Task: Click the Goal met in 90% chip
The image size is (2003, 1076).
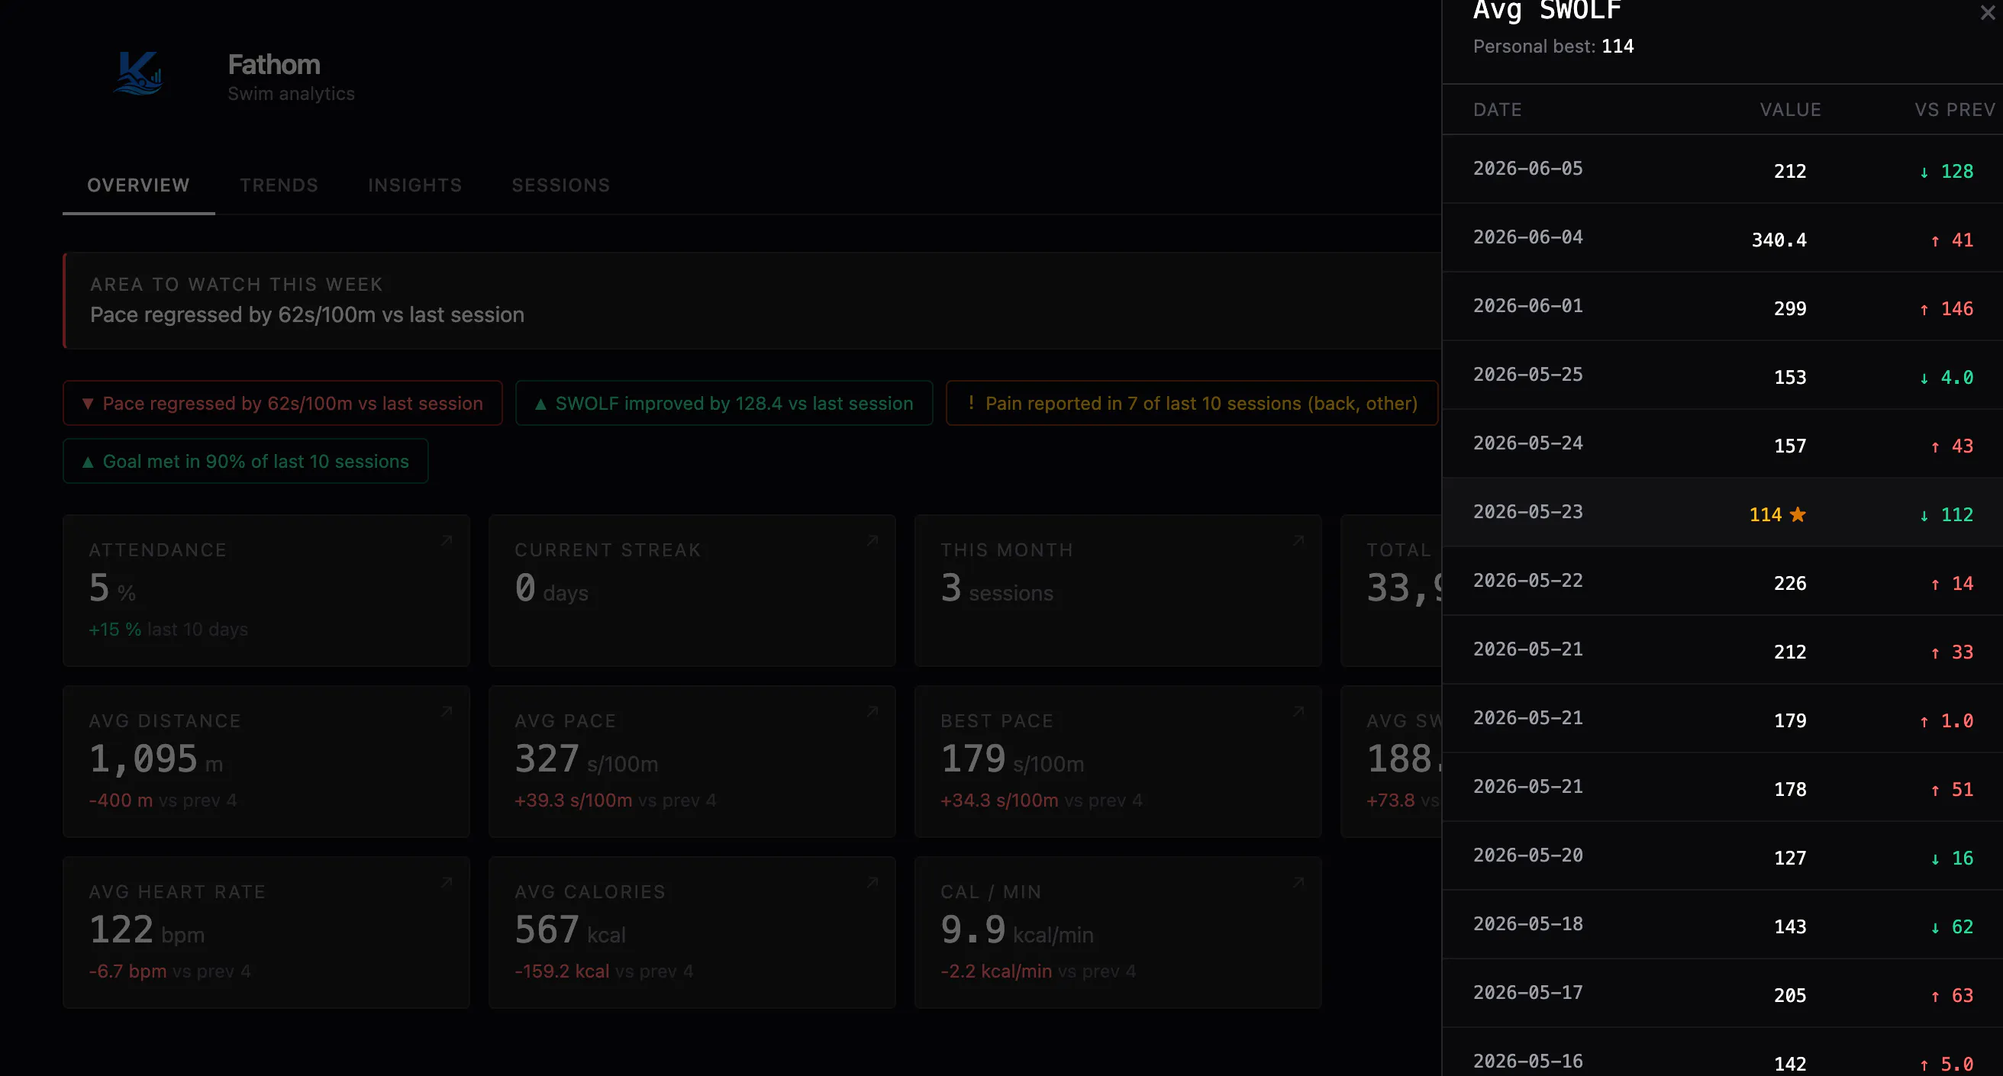Action: click(x=245, y=461)
